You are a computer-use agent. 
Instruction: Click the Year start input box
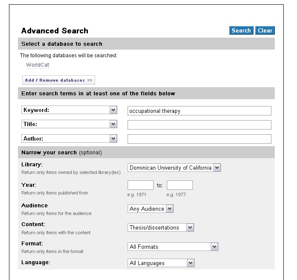tap(140, 185)
